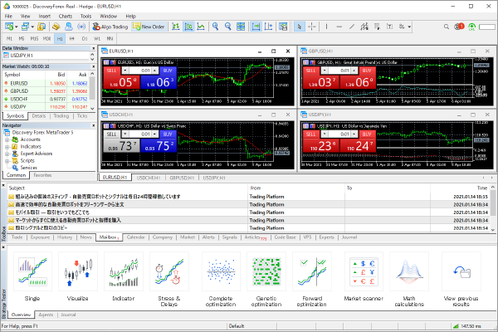Open the VPS cloud toolbar icon
This screenshot has width=498, height=332.
click(69, 27)
